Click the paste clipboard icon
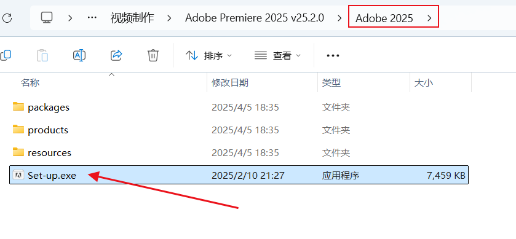The height and width of the screenshot is (239, 516). (x=42, y=55)
